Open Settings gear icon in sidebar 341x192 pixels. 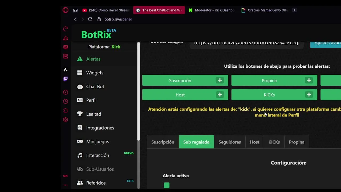(x=66, y=119)
